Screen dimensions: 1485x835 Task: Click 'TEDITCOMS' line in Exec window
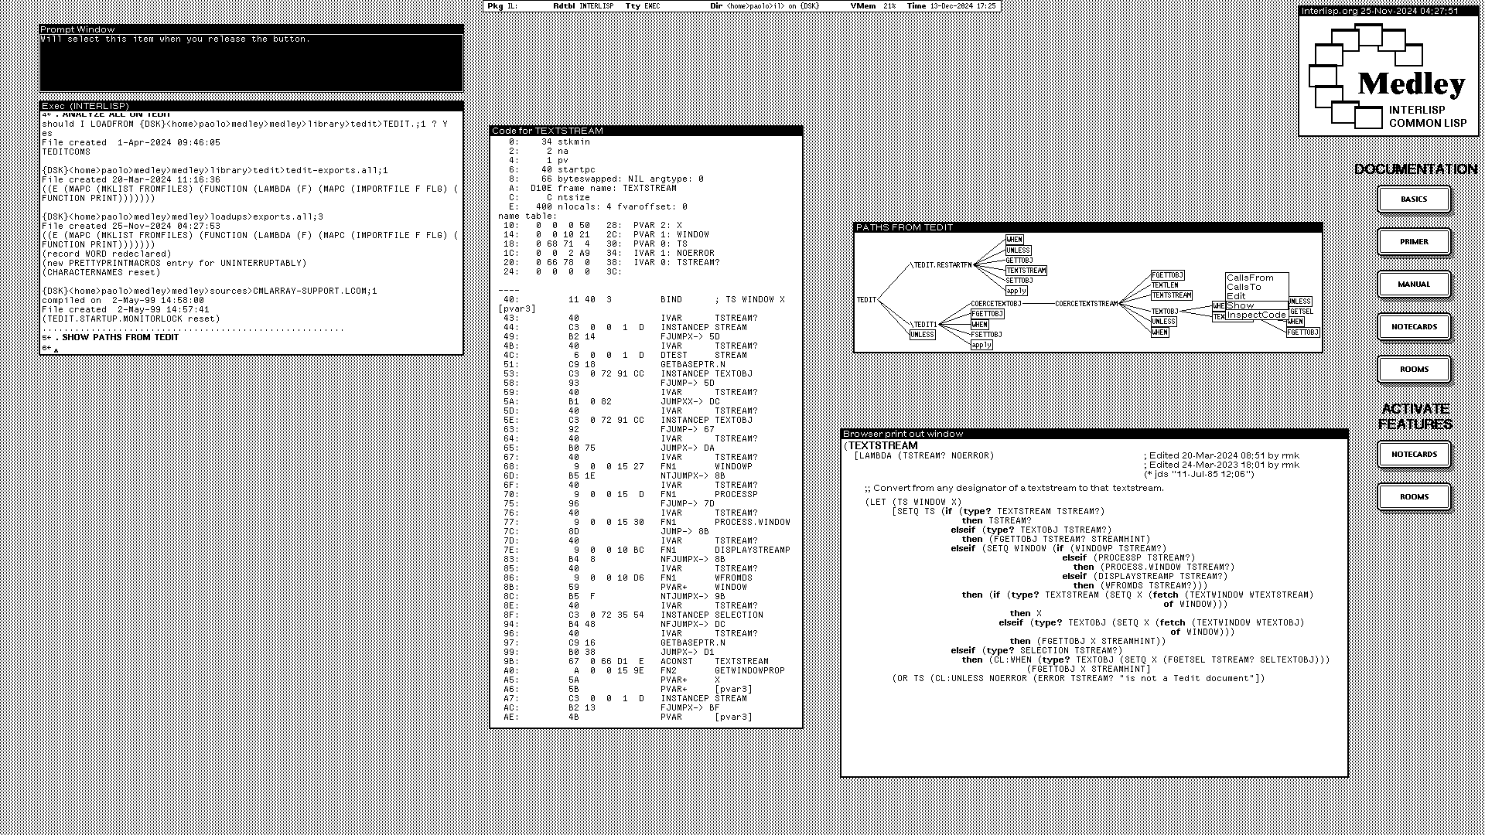tap(66, 152)
